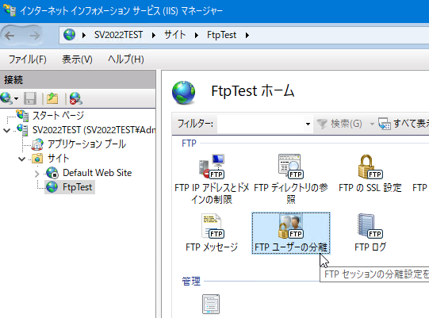Click the forward arrow navigation button

point(34,36)
